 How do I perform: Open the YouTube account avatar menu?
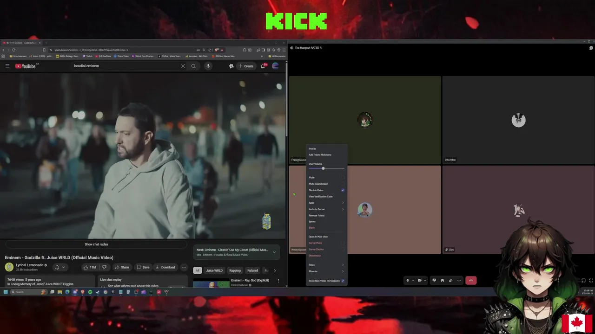(275, 66)
